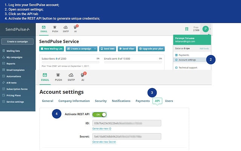
Task: Open the EMAIL section above SendPulse Service heading
Action: tap(44, 29)
